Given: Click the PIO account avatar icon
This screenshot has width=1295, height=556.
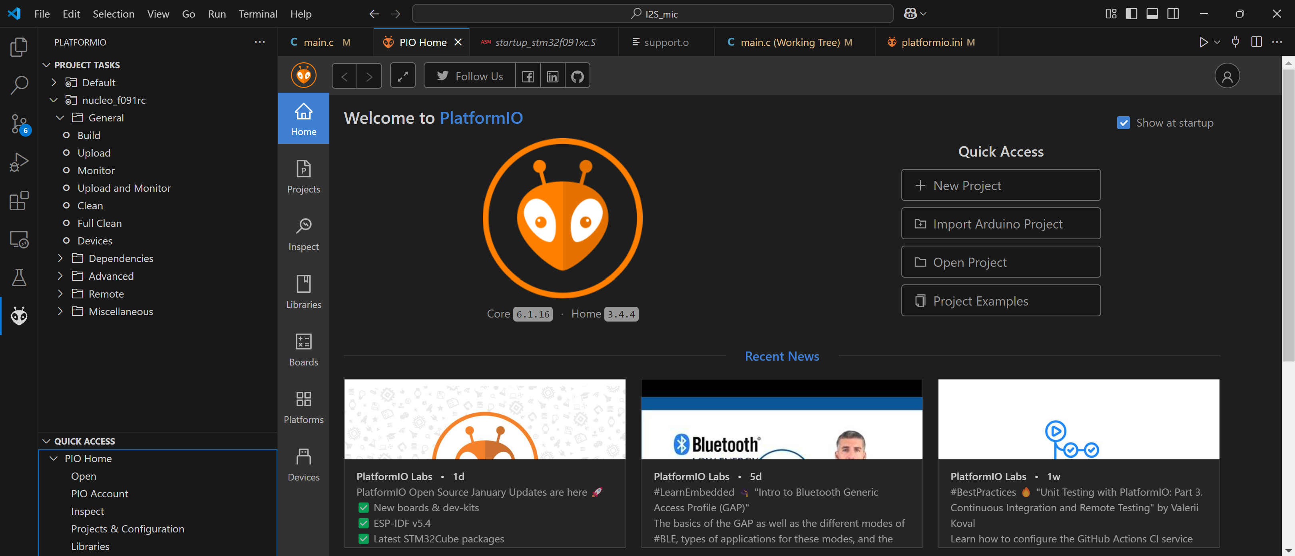Looking at the screenshot, I should click(1227, 76).
